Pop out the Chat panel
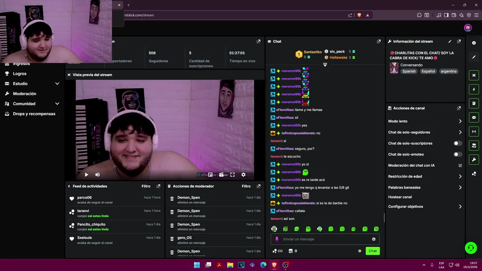 click(378, 41)
